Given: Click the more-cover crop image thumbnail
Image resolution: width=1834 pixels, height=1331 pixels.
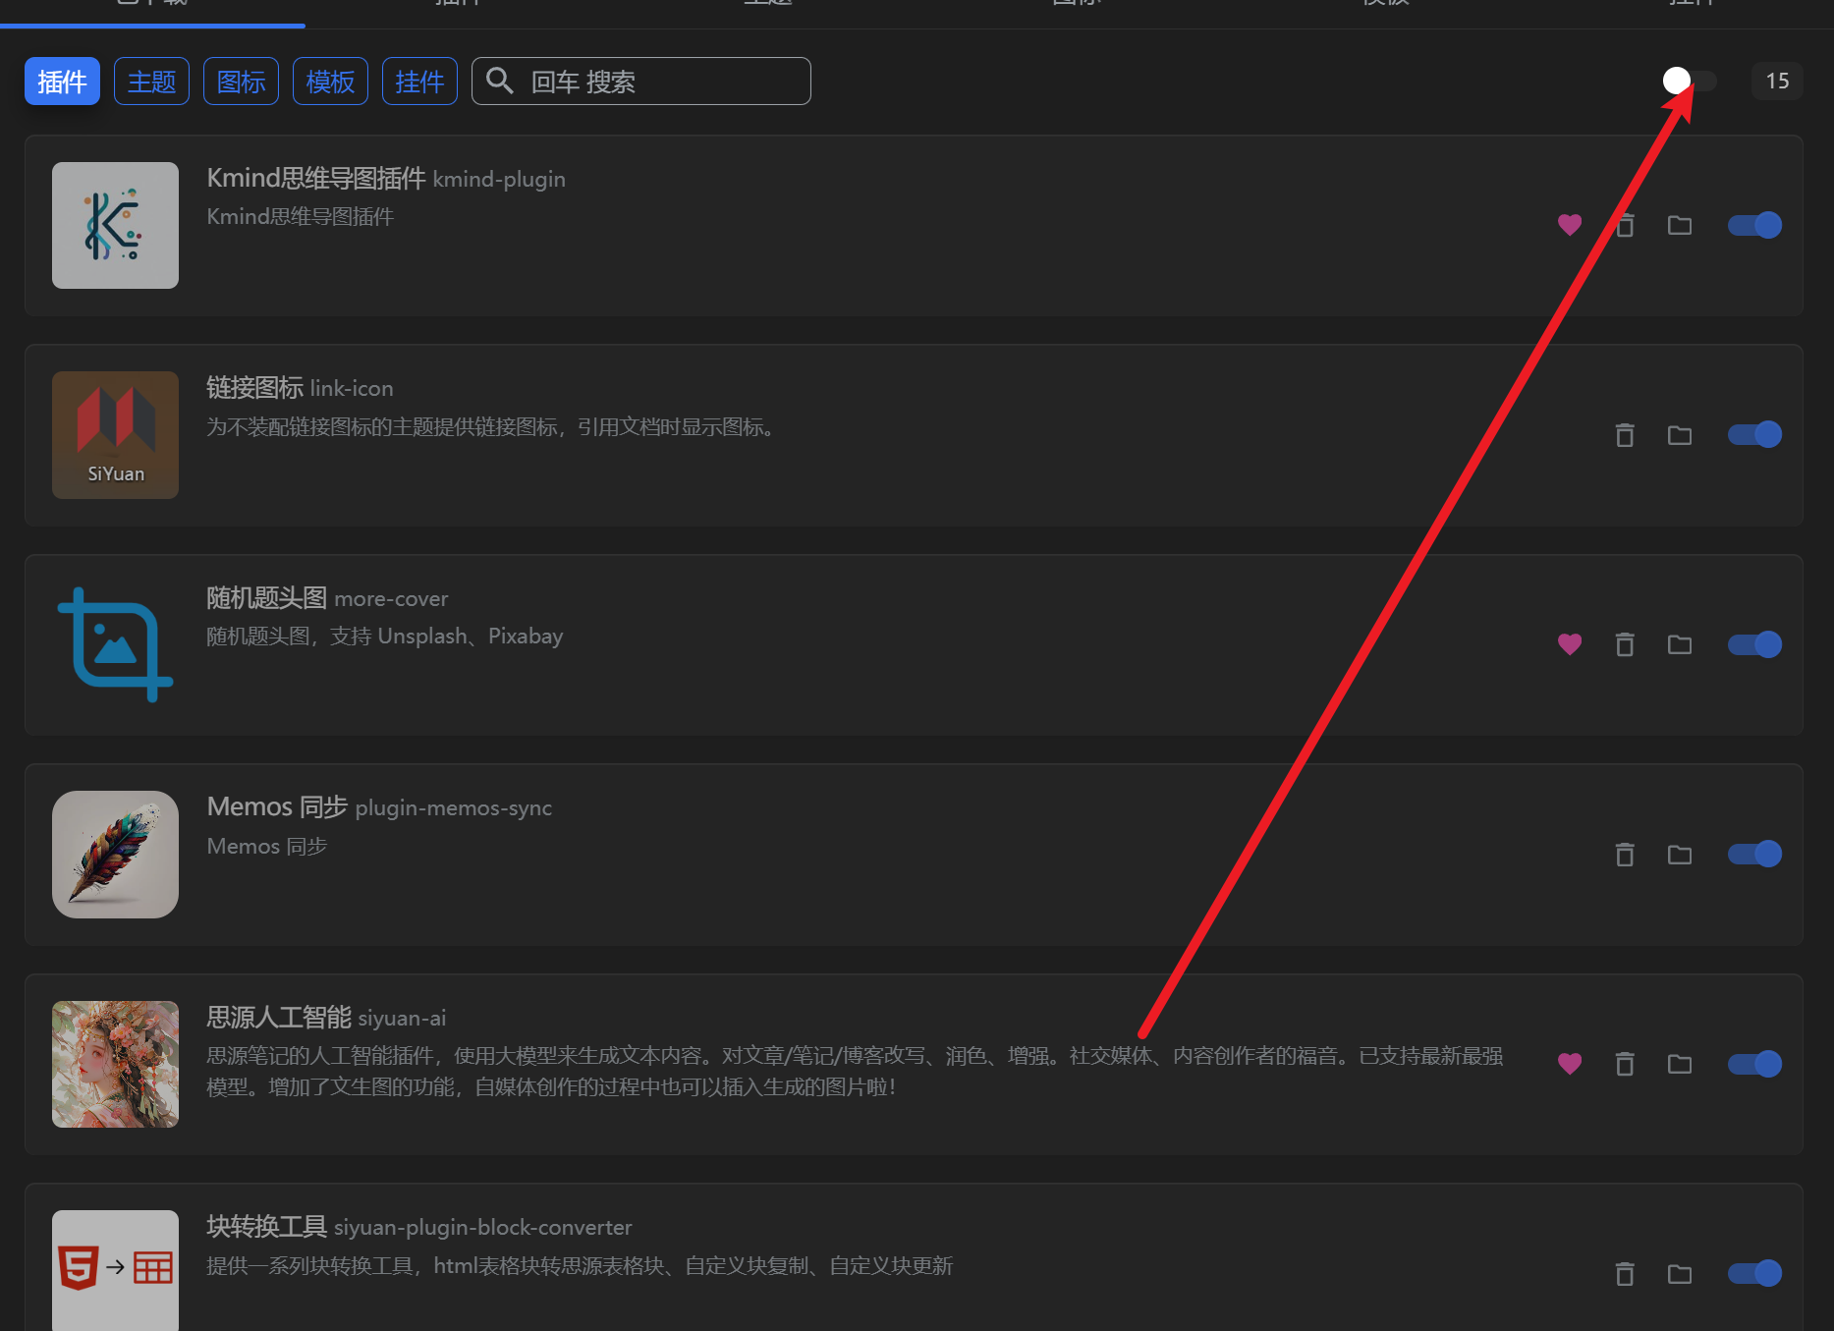Looking at the screenshot, I should coord(115,644).
